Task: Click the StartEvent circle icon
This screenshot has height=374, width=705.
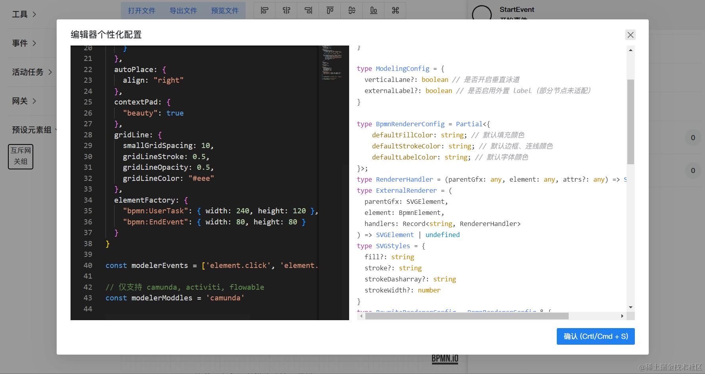Action: point(482,13)
